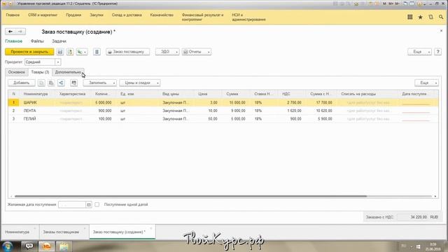This screenshot has height=252, width=448.
Task: Open the Отчеты dropdown
Action: tap(197, 52)
